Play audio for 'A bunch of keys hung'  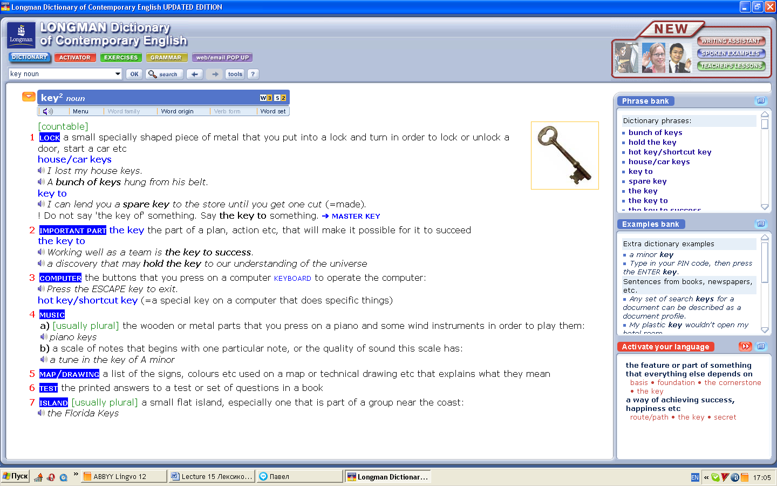click(41, 182)
